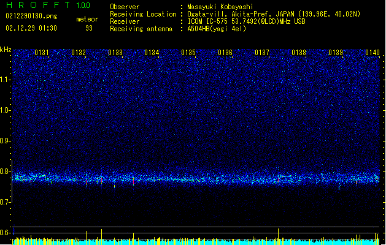Select the filename 0212290130.png
This screenshot has width=386, height=245.
pyautogui.click(x=31, y=16)
